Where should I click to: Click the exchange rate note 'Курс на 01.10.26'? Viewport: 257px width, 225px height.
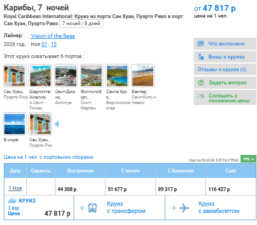[x=214, y=160]
